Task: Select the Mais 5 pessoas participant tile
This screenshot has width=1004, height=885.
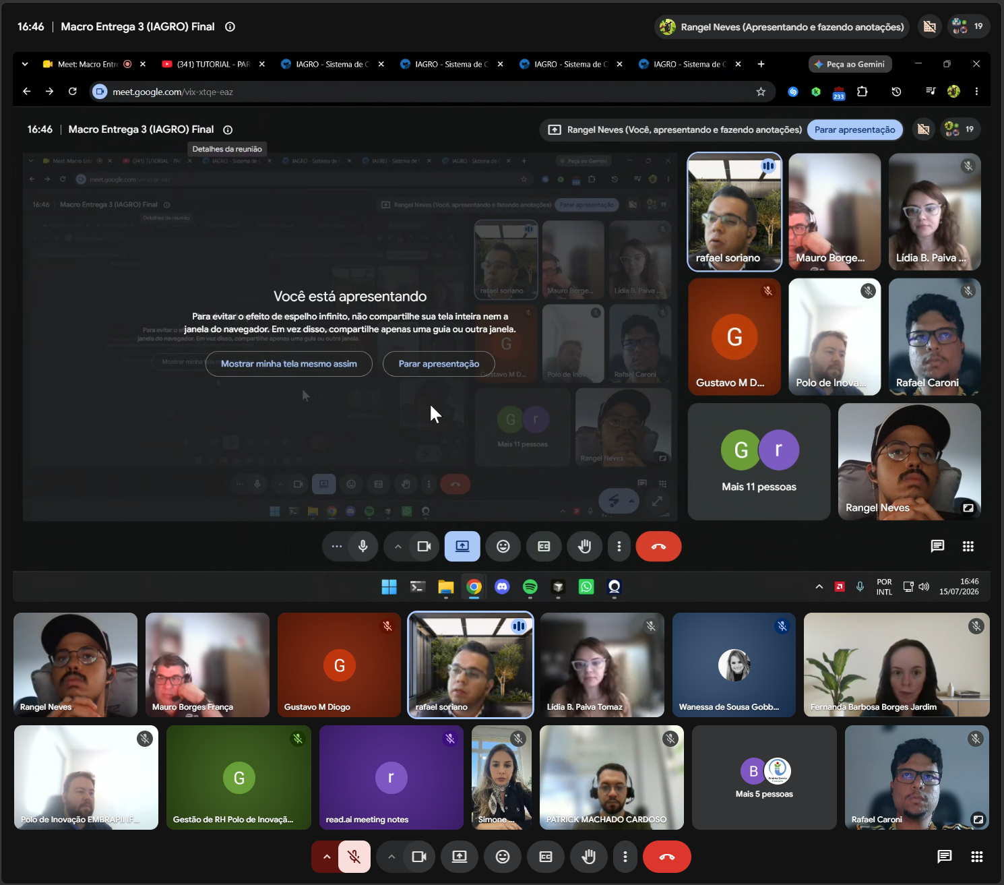Action: 764,777
